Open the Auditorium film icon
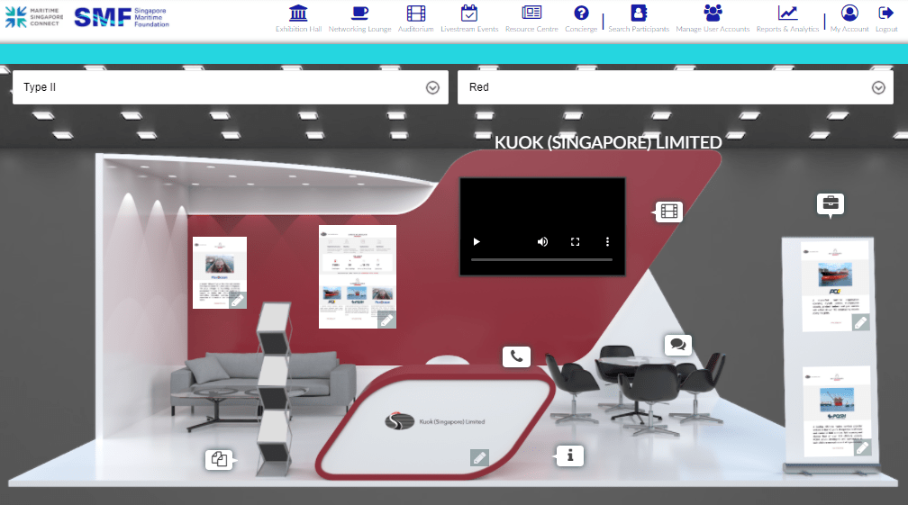 point(416,13)
